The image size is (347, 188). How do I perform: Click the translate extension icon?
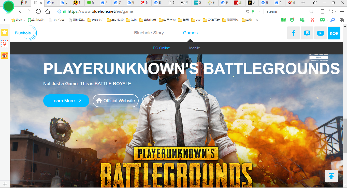coord(302,20)
